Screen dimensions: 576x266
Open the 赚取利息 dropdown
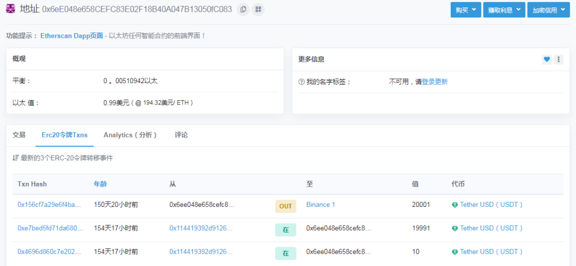point(504,10)
